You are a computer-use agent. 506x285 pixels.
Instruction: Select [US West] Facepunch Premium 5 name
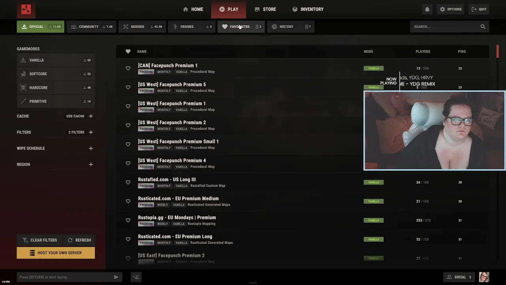[x=172, y=84]
